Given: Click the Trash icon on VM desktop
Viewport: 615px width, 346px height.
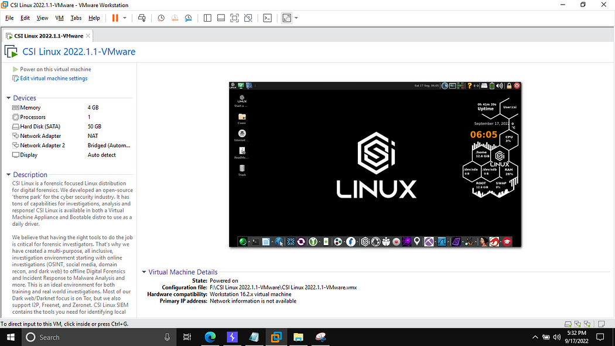Looking at the screenshot, I should (x=242, y=170).
